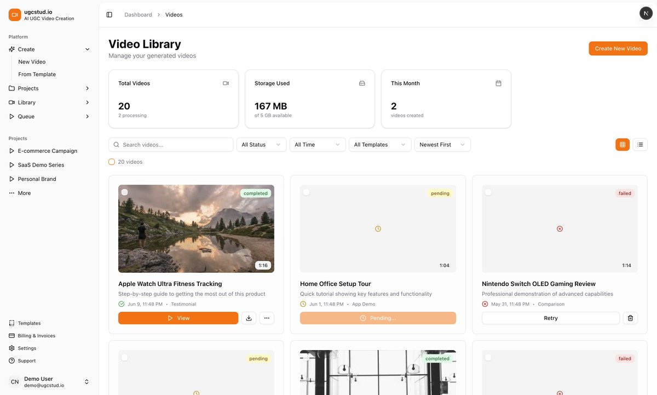This screenshot has height=395, width=657.
Task: Click the Search videos input field
Action: tap(171, 145)
